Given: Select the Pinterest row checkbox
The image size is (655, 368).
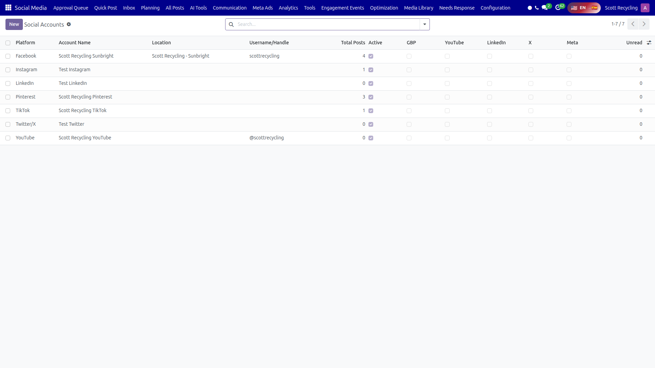Looking at the screenshot, I should click(8, 97).
